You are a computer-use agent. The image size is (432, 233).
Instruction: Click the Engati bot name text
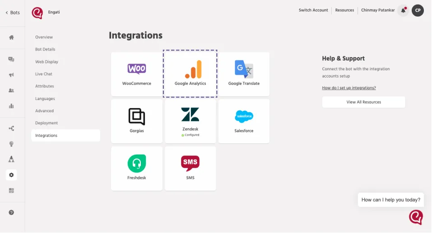pos(54,12)
